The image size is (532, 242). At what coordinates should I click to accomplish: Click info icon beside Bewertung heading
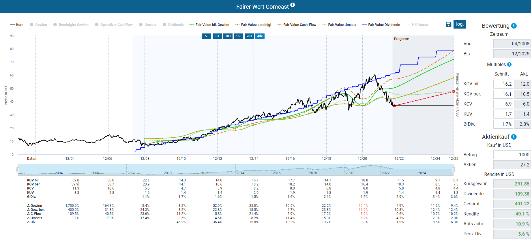[x=514, y=26]
